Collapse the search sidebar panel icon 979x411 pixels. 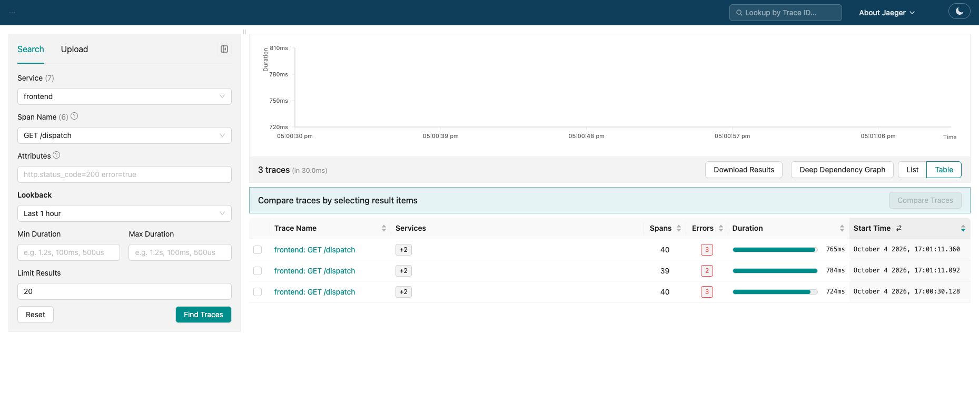tap(224, 49)
